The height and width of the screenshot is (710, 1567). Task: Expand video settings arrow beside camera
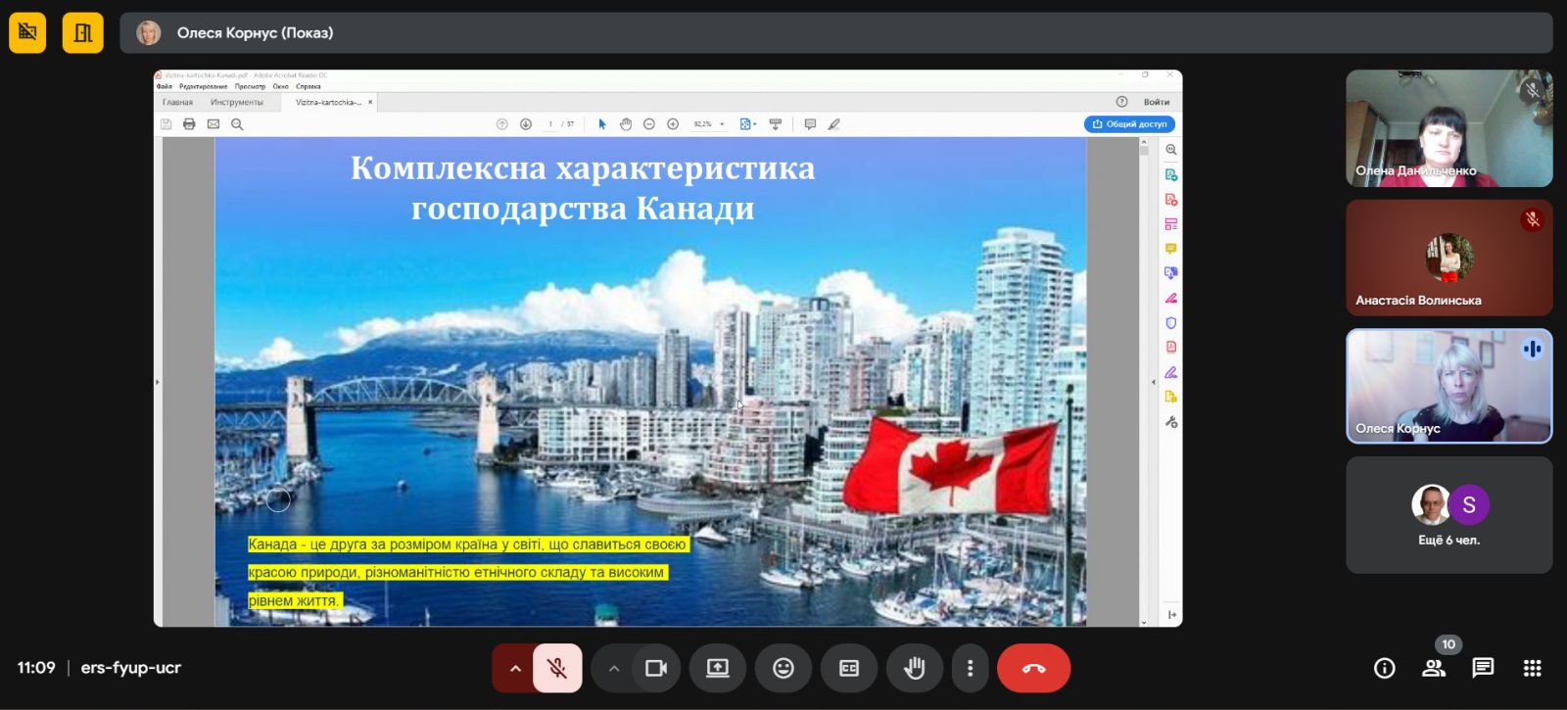click(x=614, y=668)
